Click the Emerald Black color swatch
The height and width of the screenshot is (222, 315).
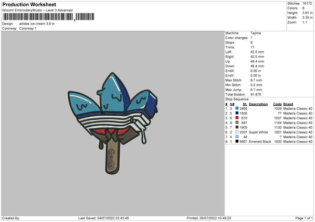click(237, 141)
